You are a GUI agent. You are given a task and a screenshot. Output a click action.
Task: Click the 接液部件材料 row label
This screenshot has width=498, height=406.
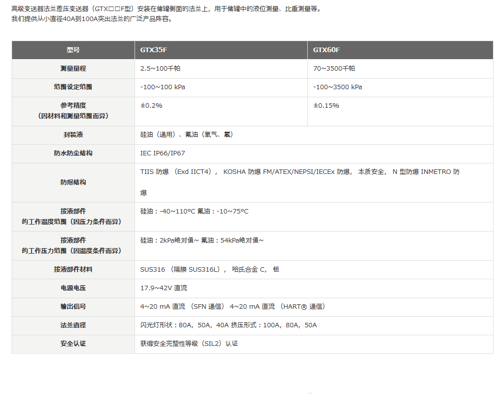tap(73, 270)
